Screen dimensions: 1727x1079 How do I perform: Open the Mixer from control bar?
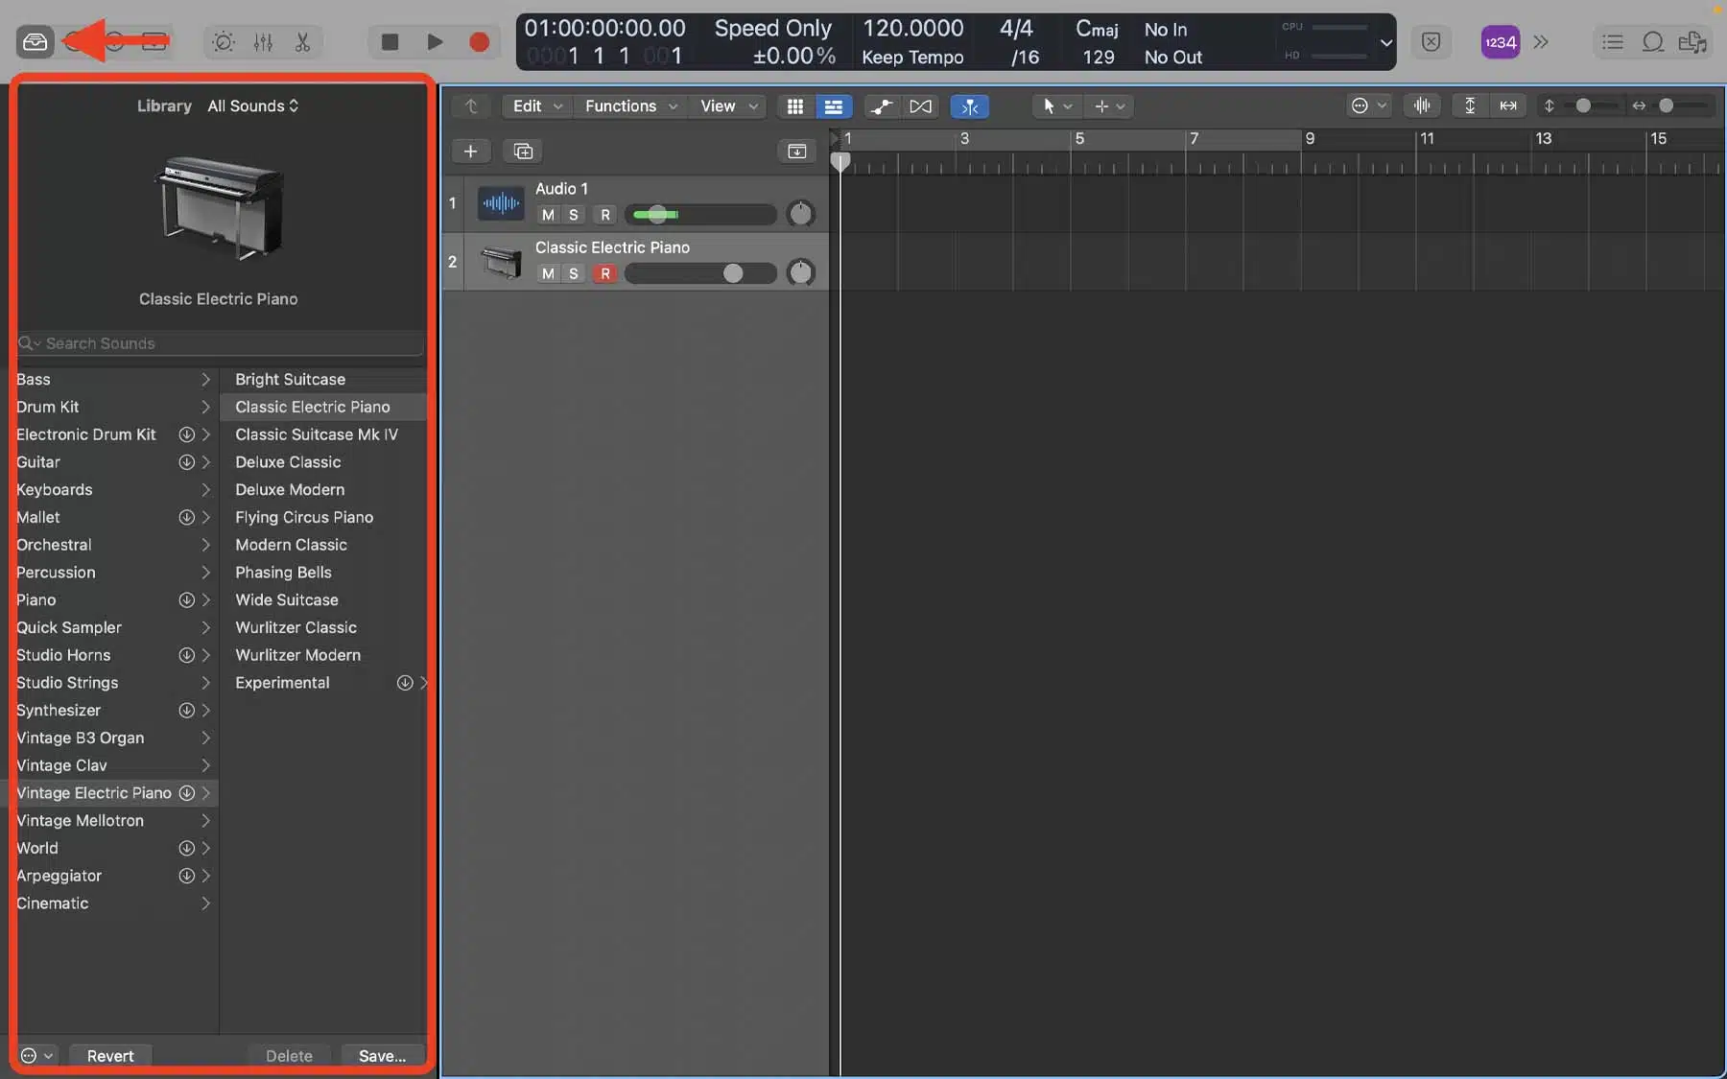coord(263,42)
